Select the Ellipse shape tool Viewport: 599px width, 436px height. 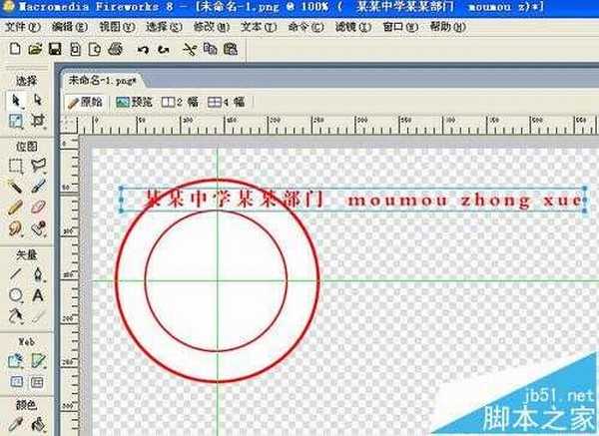[16, 295]
